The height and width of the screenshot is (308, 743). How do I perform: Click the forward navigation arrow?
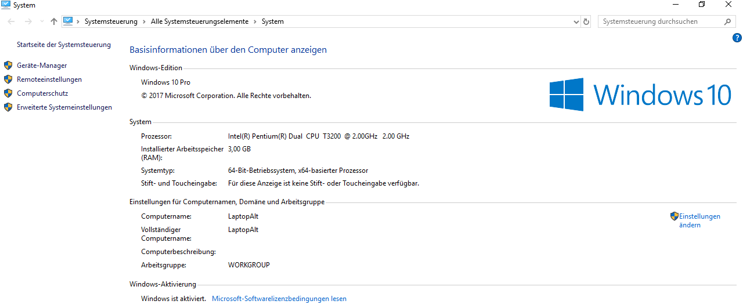[x=28, y=21]
